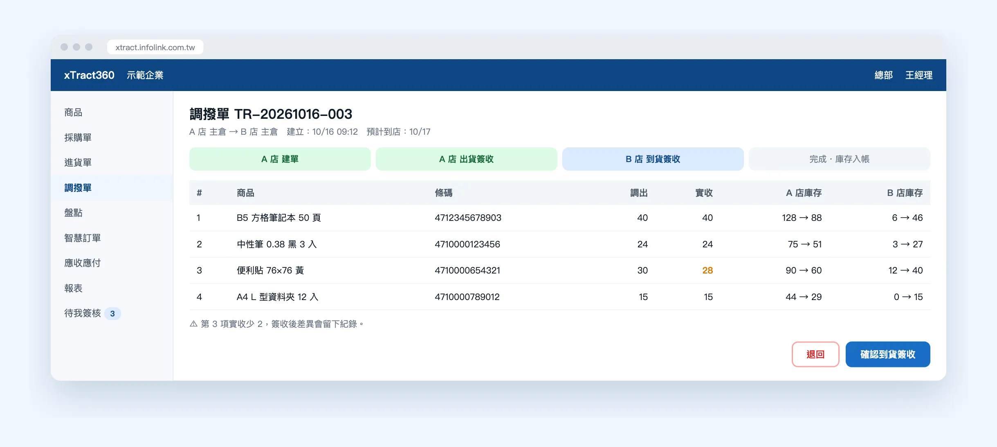Select the A 店 出貨簽收 step
Screen dimensions: 997x447
tap(466, 159)
